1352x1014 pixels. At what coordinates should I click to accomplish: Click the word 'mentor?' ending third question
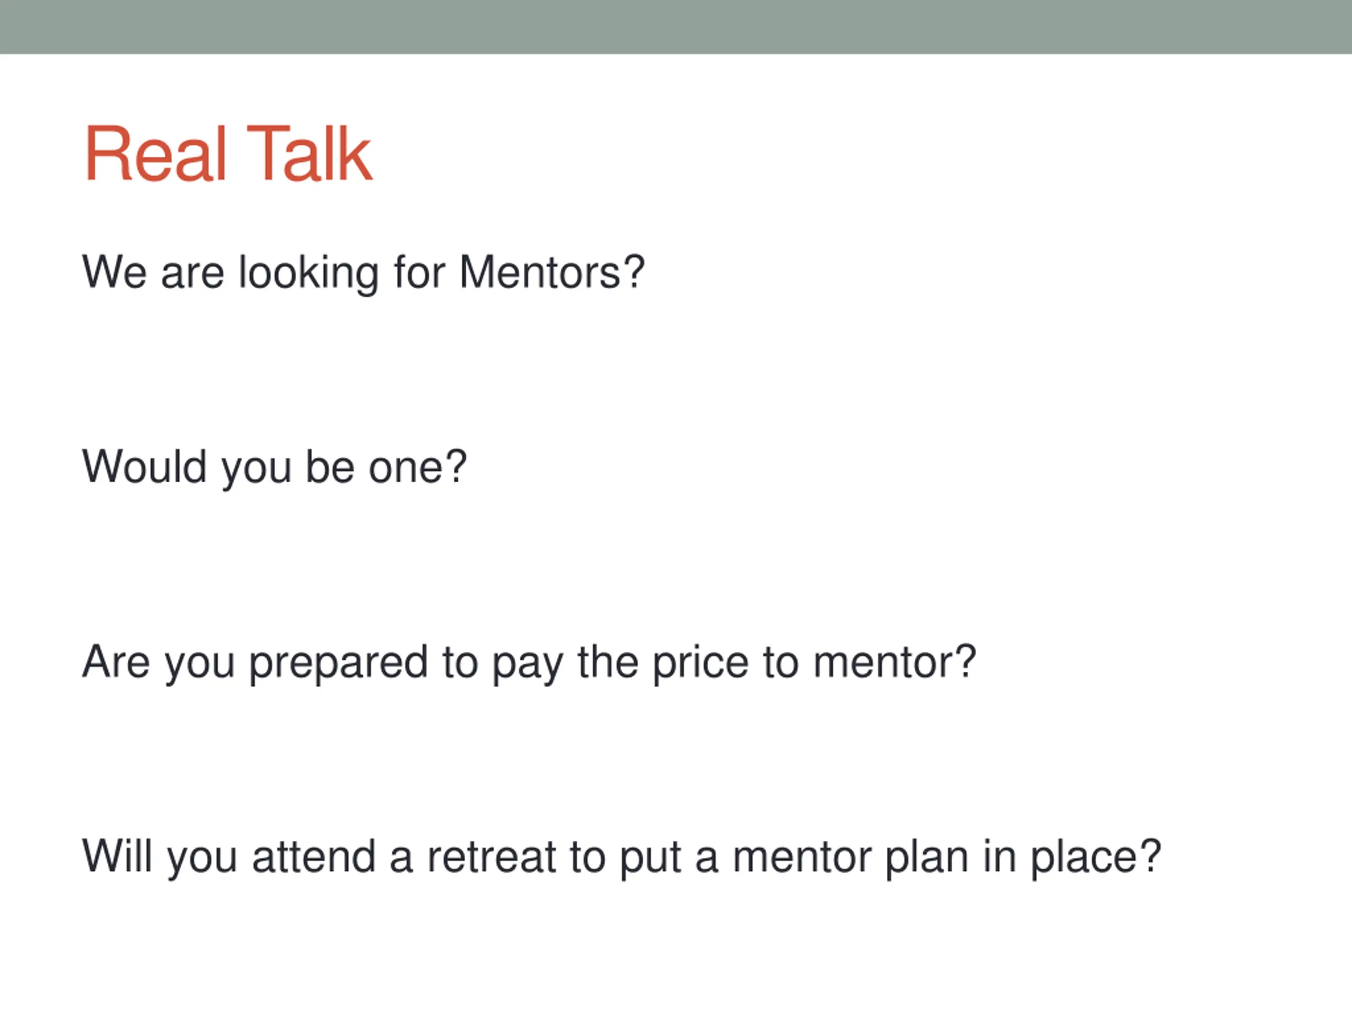point(894,663)
